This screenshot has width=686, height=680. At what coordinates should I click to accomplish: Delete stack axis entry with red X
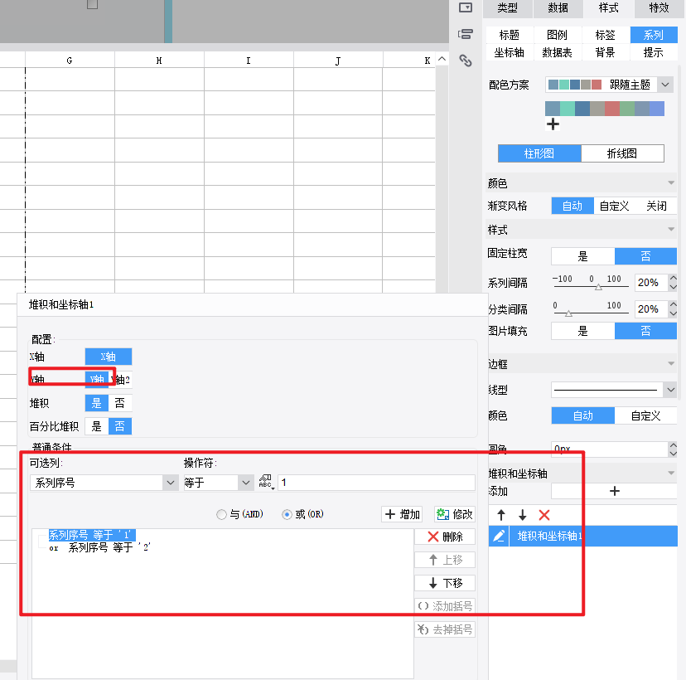click(x=544, y=515)
